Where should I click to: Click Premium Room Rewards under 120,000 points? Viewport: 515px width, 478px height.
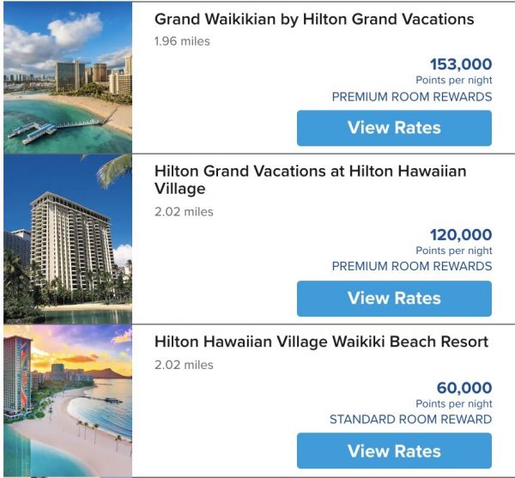(412, 266)
